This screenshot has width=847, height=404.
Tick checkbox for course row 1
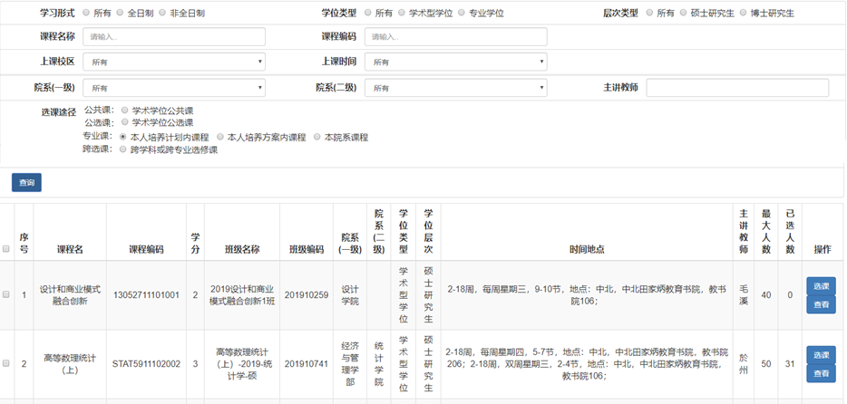pos(6,295)
